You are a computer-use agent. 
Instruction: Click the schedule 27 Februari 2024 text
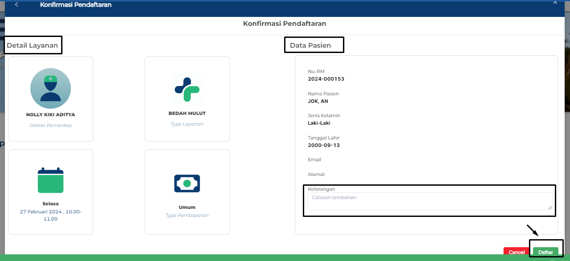tap(50, 215)
